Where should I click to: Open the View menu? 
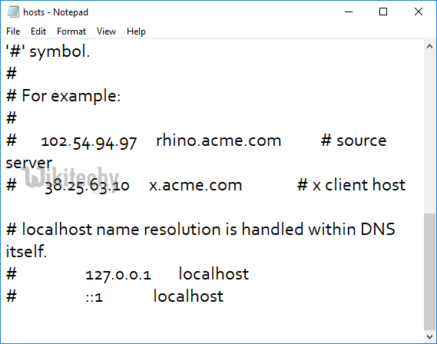[106, 31]
